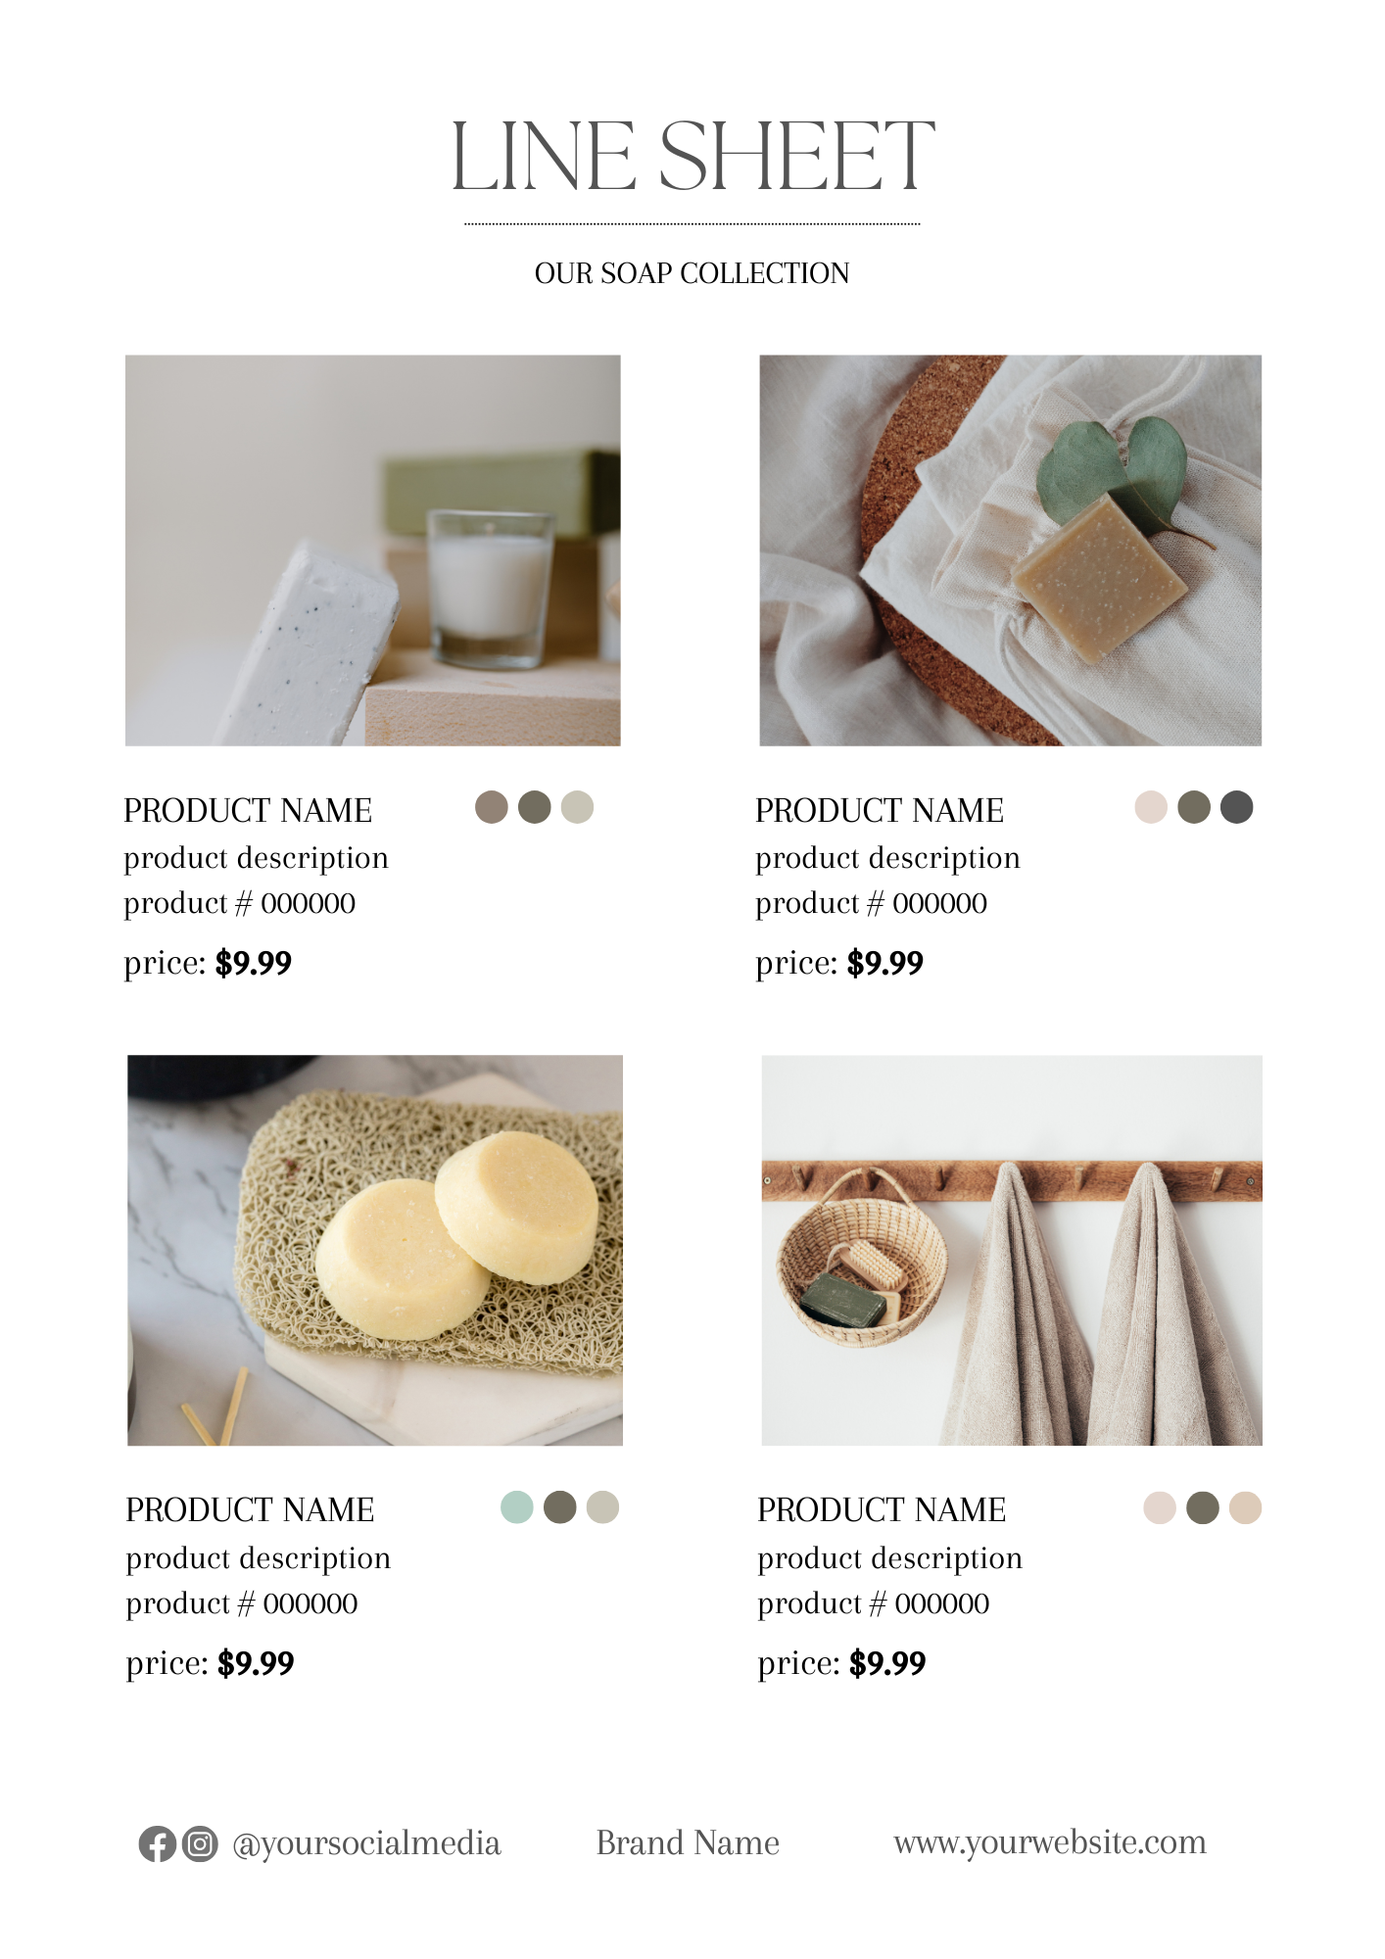The width and height of the screenshot is (1385, 1959).
Task: Click the Instagram icon in the footer
Action: 201,1843
